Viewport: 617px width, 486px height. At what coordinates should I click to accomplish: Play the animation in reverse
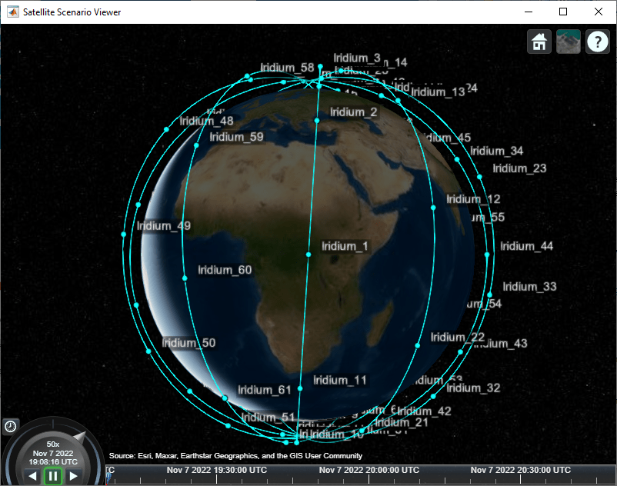tap(32, 476)
